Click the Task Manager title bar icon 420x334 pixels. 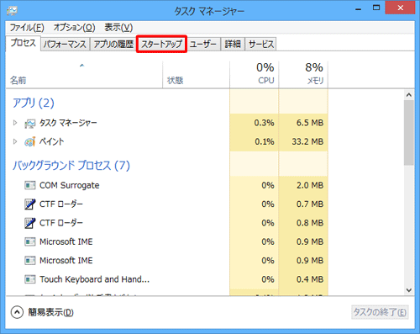tap(12, 11)
